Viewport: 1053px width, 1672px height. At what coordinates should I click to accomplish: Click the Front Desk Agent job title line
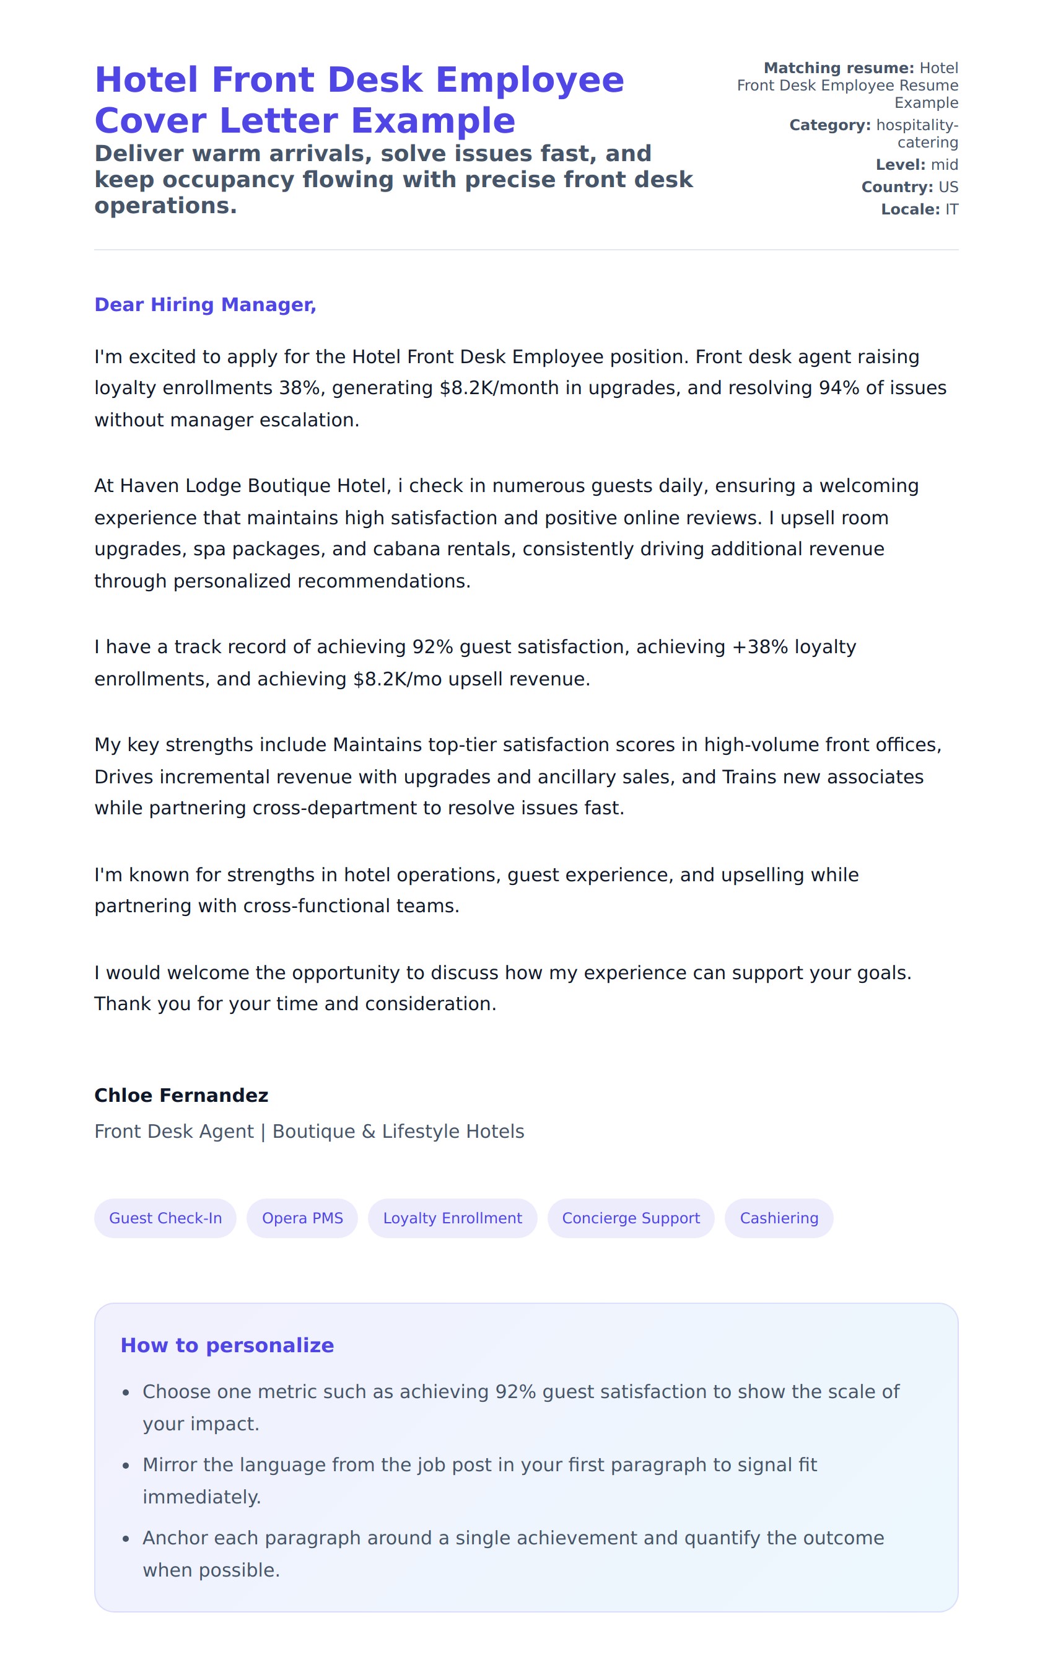point(309,1131)
